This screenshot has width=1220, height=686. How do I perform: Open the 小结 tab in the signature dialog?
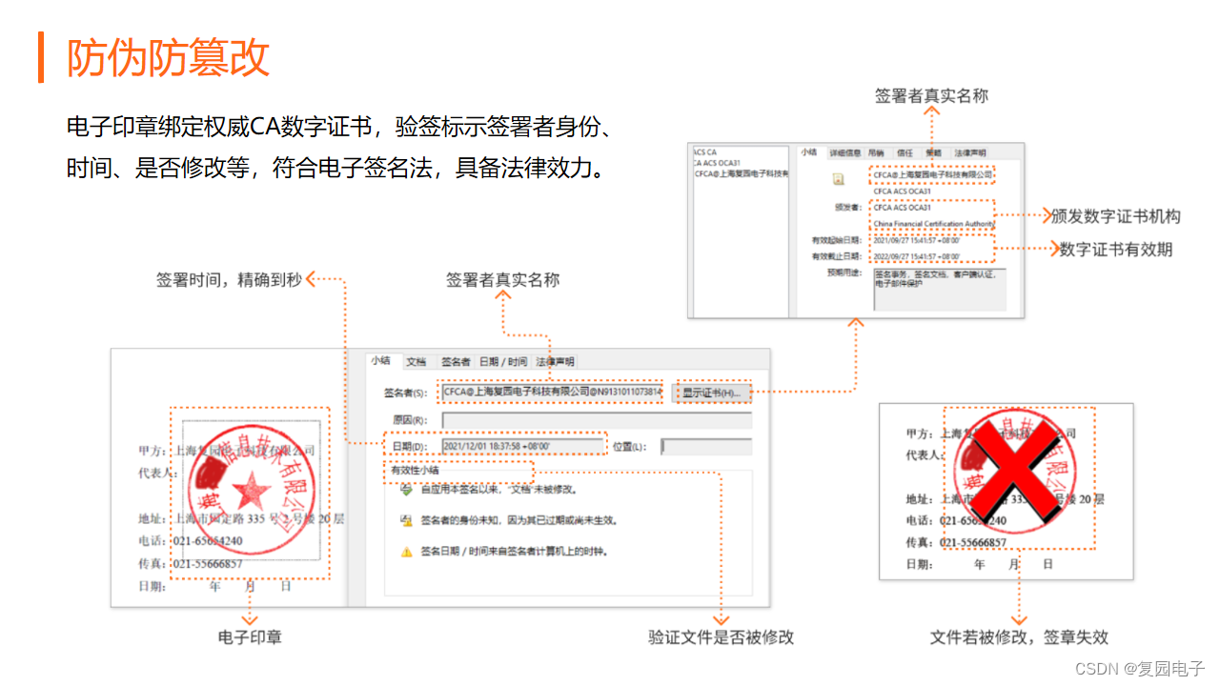tap(380, 361)
